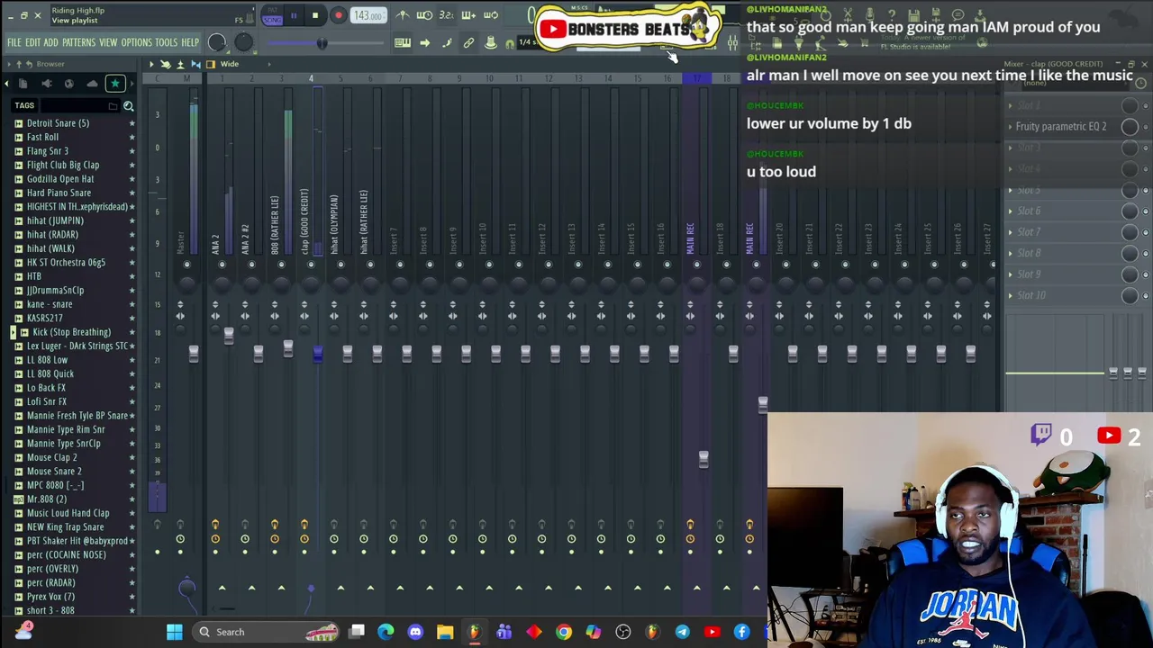Open the VIEW menu
Viewport: 1153px width, 648px height.
click(108, 42)
